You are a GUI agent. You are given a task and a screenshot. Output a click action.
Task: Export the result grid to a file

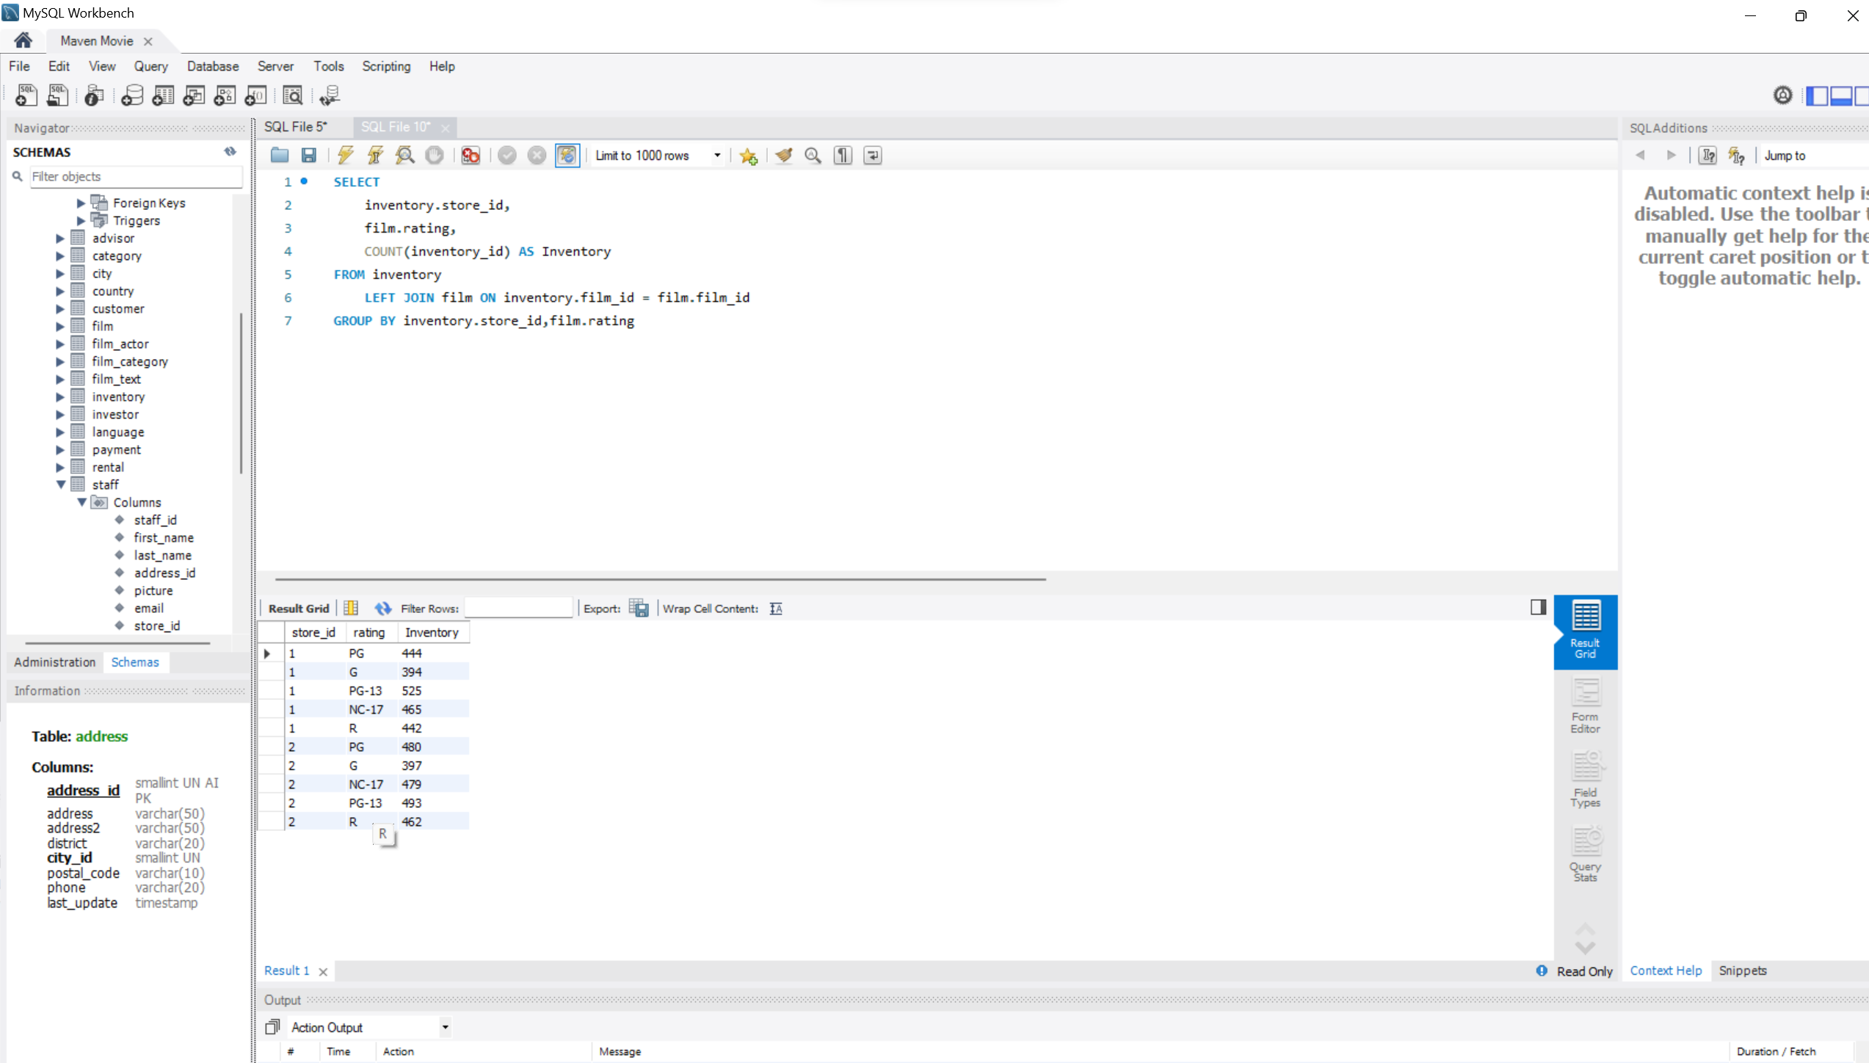click(x=639, y=608)
